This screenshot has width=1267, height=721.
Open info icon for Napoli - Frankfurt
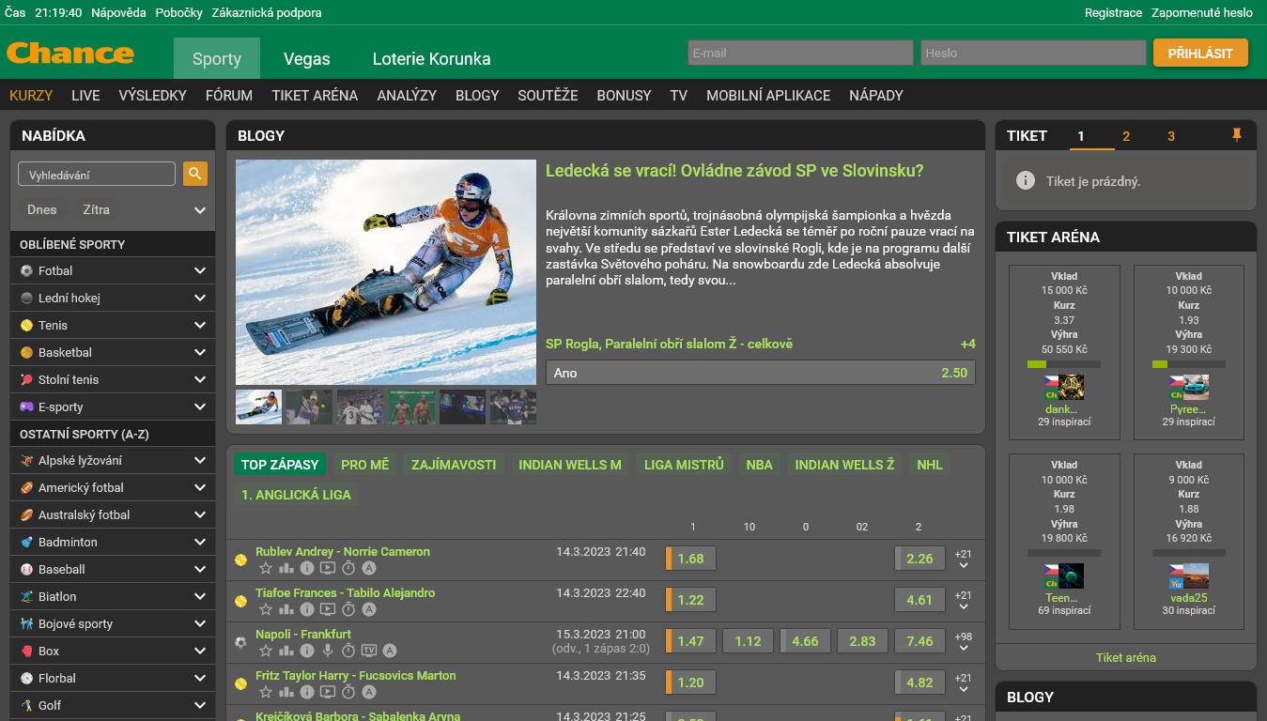pyautogui.click(x=307, y=651)
